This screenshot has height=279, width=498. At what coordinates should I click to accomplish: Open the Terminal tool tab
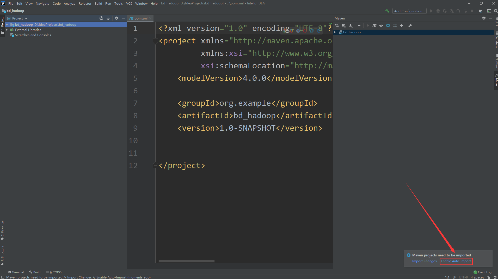[16, 272]
